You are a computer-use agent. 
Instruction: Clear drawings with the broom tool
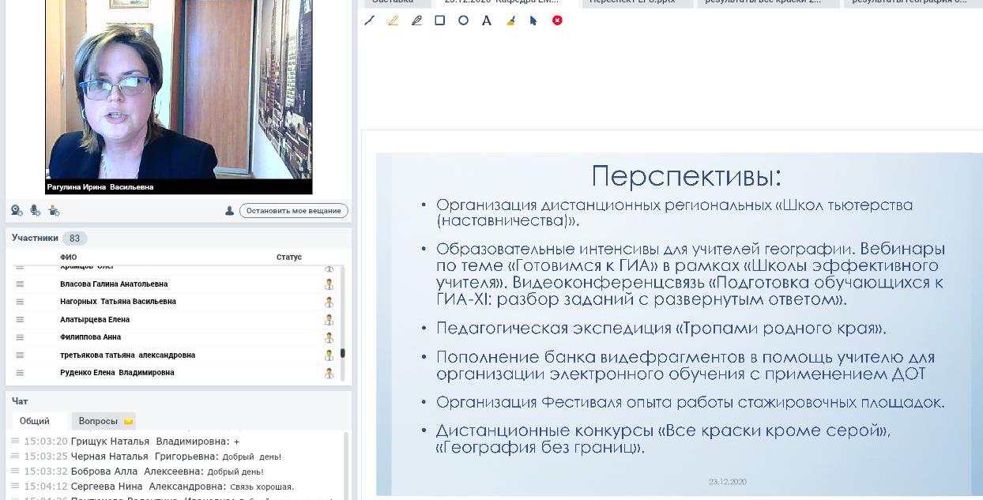click(x=510, y=21)
